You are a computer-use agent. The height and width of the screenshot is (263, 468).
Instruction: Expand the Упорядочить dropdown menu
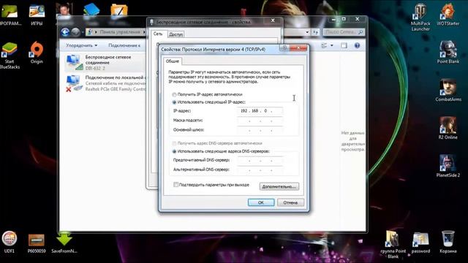[x=81, y=45]
